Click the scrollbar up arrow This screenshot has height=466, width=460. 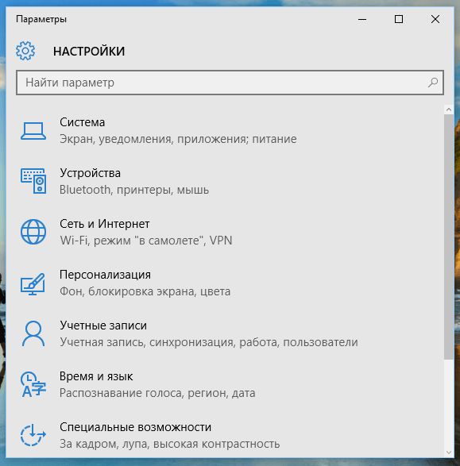click(449, 110)
